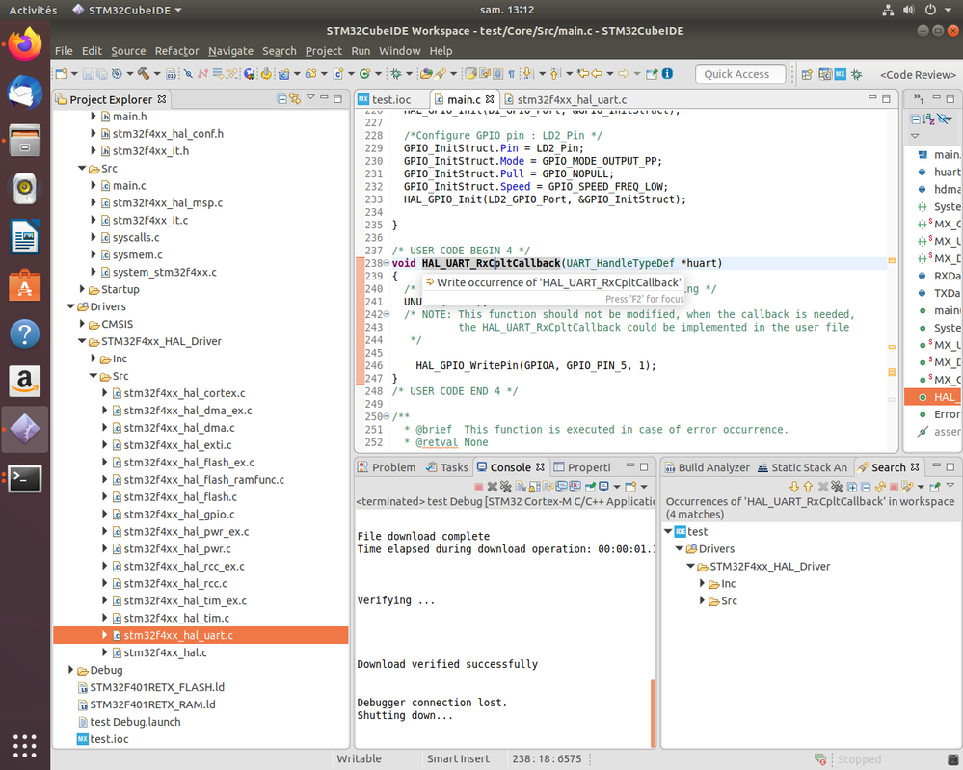The width and height of the screenshot is (963, 770).
Task: Collapse the STM32F4xx_HAL_Driver folder in Project Explorer
Action: [80, 341]
